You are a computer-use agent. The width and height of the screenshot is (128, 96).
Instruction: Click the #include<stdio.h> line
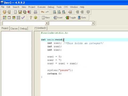click(x=54, y=33)
